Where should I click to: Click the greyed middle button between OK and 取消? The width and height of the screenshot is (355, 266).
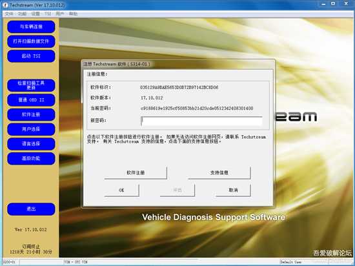(177, 190)
